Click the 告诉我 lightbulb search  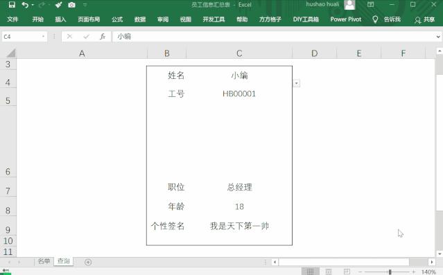(x=386, y=19)
